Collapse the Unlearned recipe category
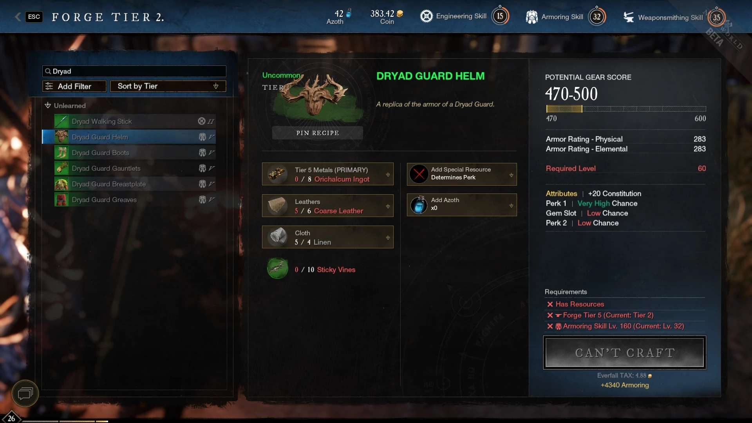The height and width of the screenshot is (423, 752). [x=48, y=105]
